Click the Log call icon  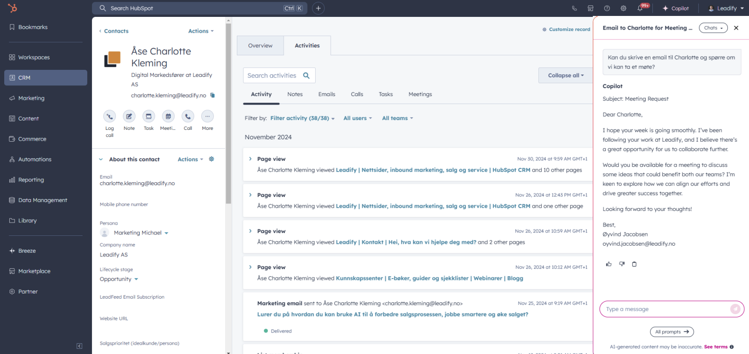(x=109, y=116)
